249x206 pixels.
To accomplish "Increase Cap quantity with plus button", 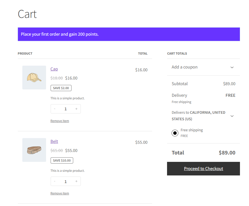I will pos(76,109).
